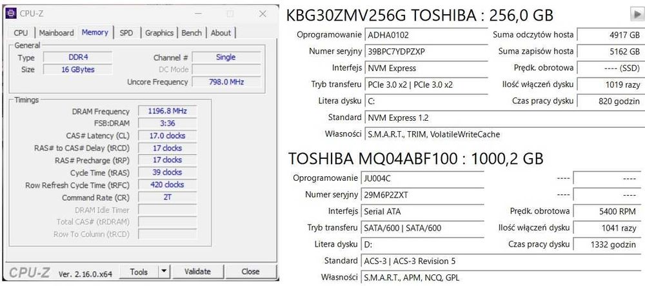
Task: Click the CAS# Latency 17.0 clocks value
Action: coord(167,136)
